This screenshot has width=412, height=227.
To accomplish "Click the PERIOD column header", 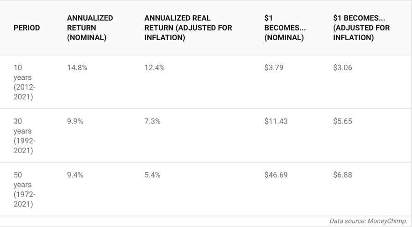I will tap(26, 28).
